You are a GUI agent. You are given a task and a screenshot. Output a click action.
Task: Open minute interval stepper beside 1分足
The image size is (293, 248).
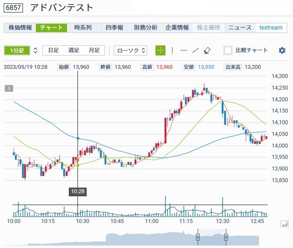click(x=35, y=50)
